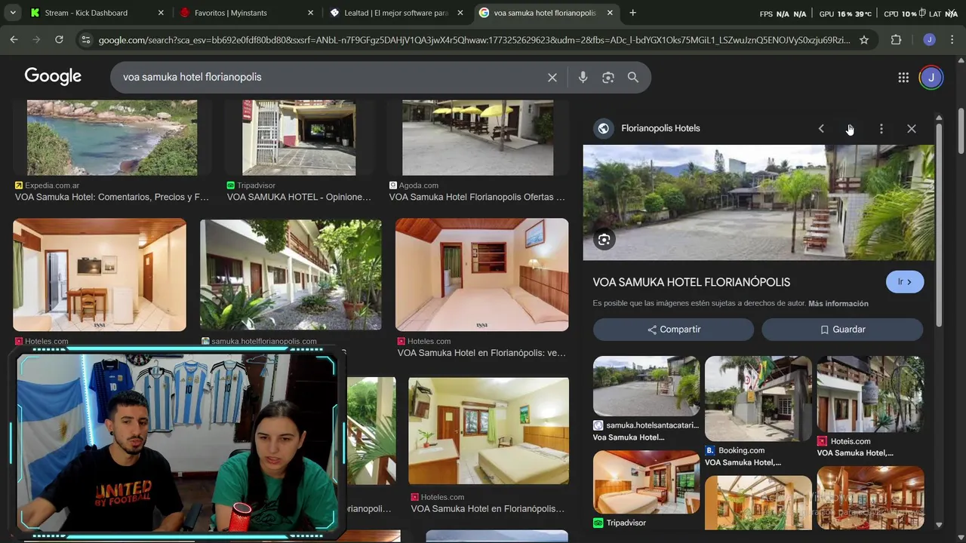Screen dimensions: 966x543
Task: Show previous image in preview panel
Action: (821, 129)
